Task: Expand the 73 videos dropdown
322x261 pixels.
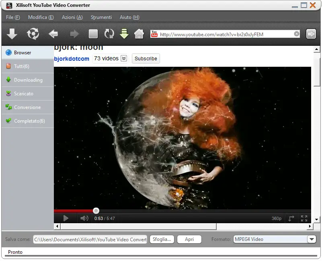Action: coord(124,58)
